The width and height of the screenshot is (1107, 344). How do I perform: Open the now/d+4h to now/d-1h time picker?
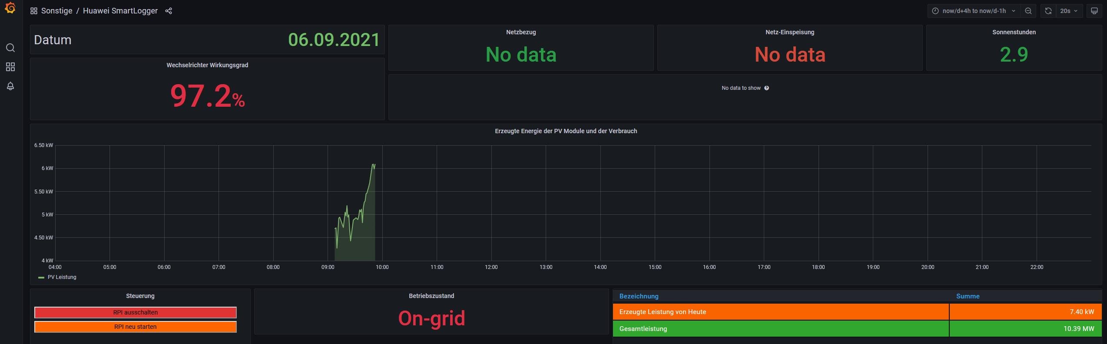(x=973, y=11)
